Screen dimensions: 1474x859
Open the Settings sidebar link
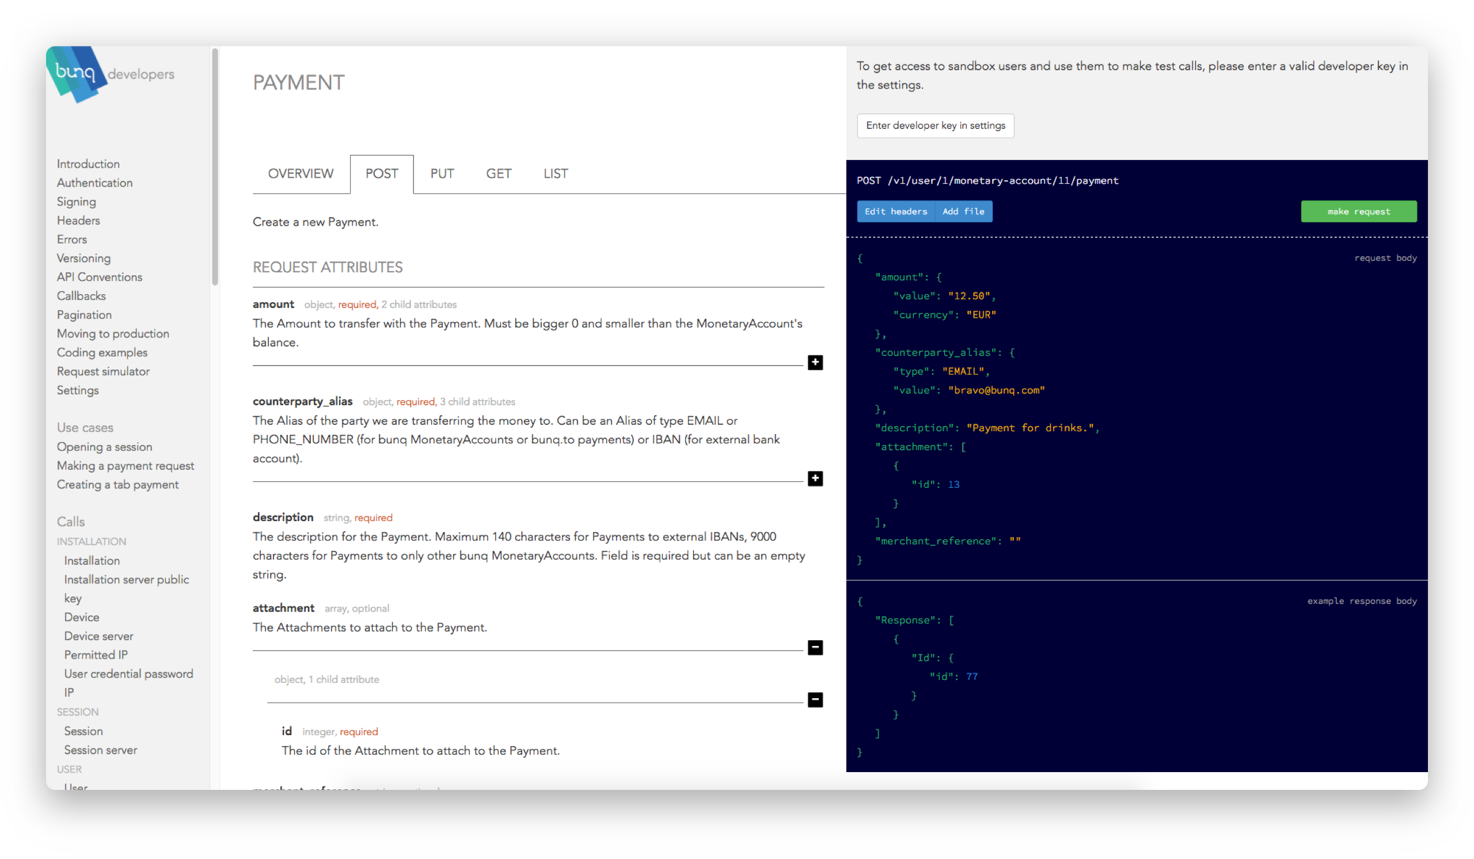coord(78,390)
